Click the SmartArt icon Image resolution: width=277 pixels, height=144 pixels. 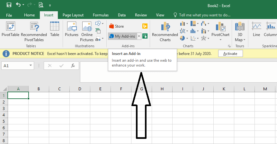[x=98, y=31]
